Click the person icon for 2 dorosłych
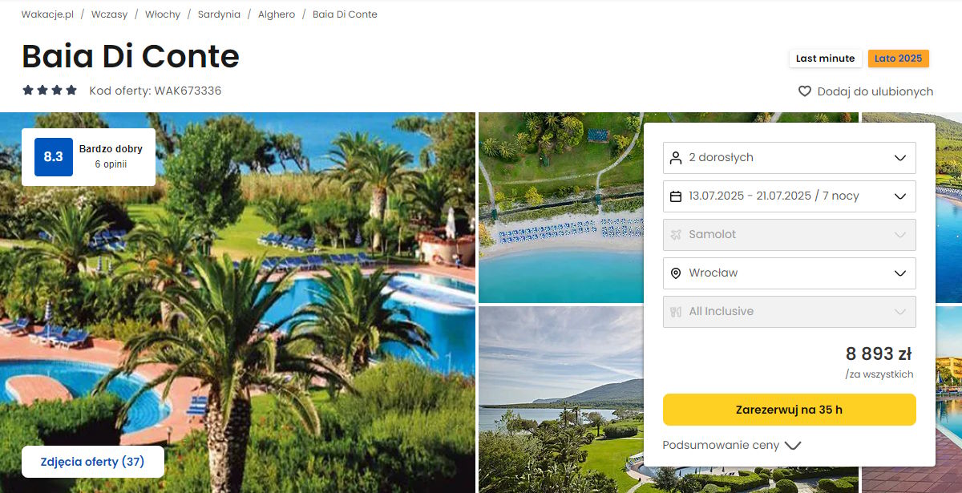The width and height of the screenshot is (962, 493). [676, 158]
